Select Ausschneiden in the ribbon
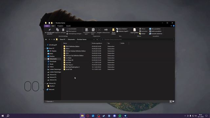 72,29
